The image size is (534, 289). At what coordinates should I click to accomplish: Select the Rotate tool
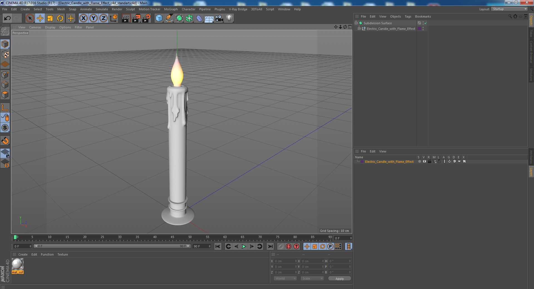point(60,18)
